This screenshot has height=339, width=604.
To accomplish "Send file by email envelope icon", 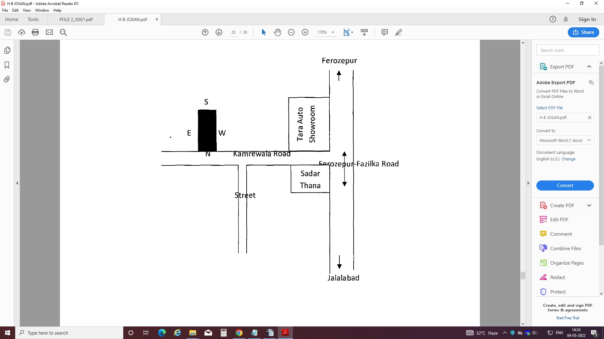I will pyautogui.click(x=49, y=32).
